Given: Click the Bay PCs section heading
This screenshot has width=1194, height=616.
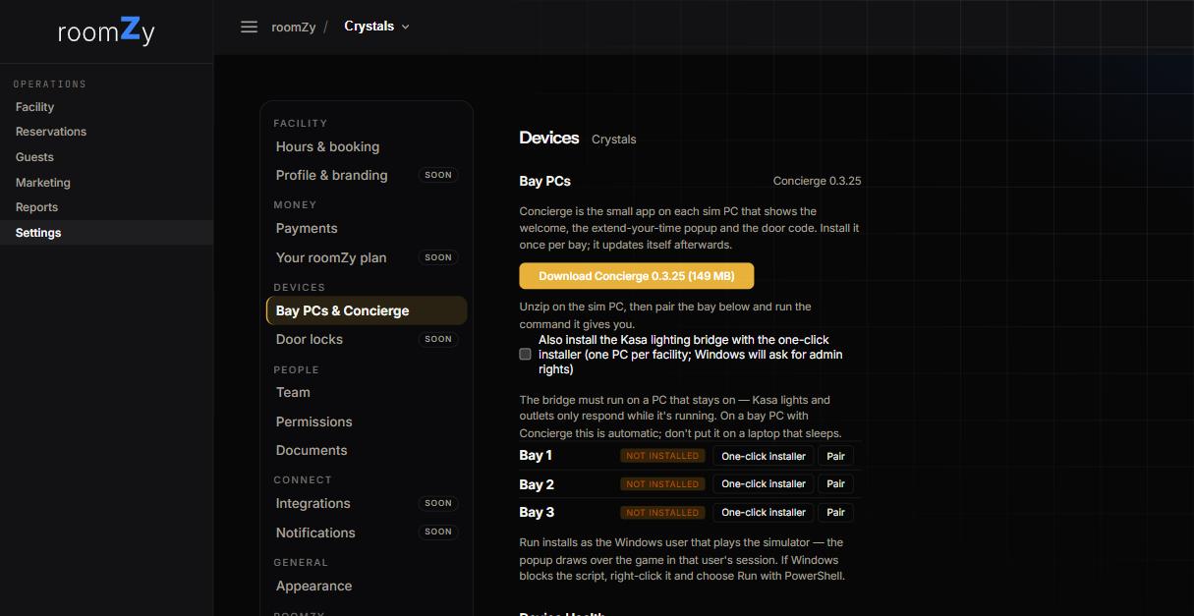Looking at the screenshot, I should click(x=545, y=181).
